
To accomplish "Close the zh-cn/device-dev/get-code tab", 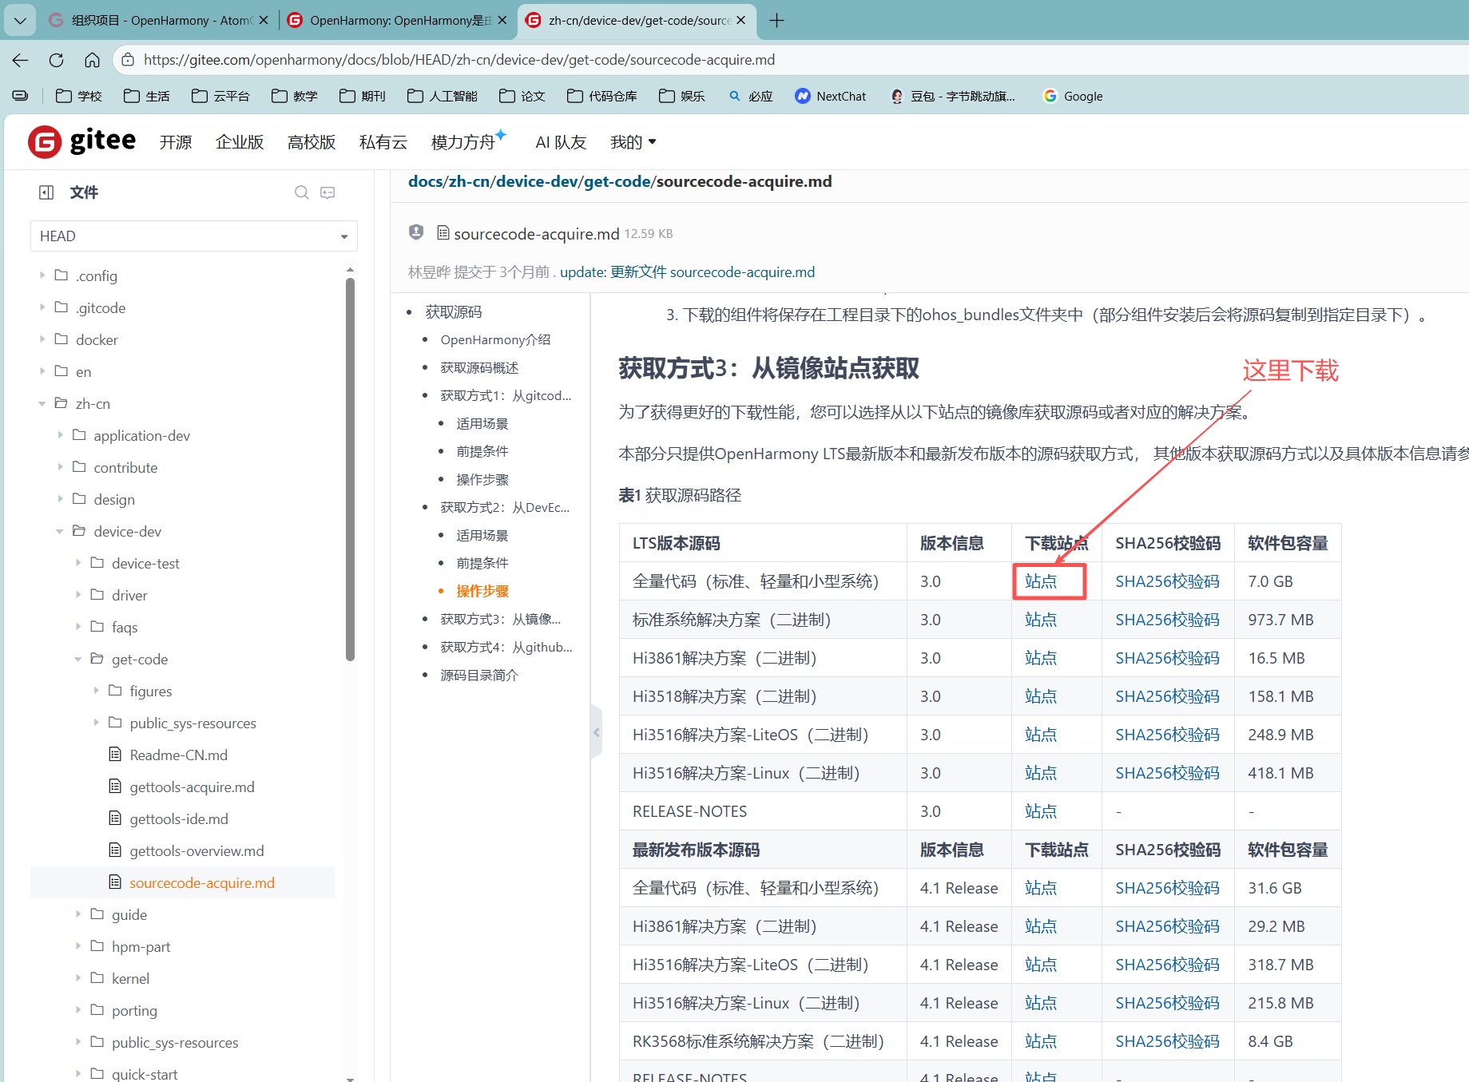I will [741, 20].
